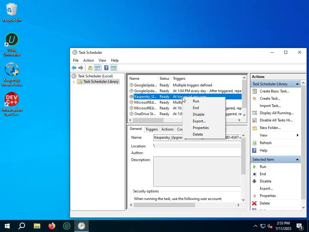Click Create Task action

(x=270, y=98)
